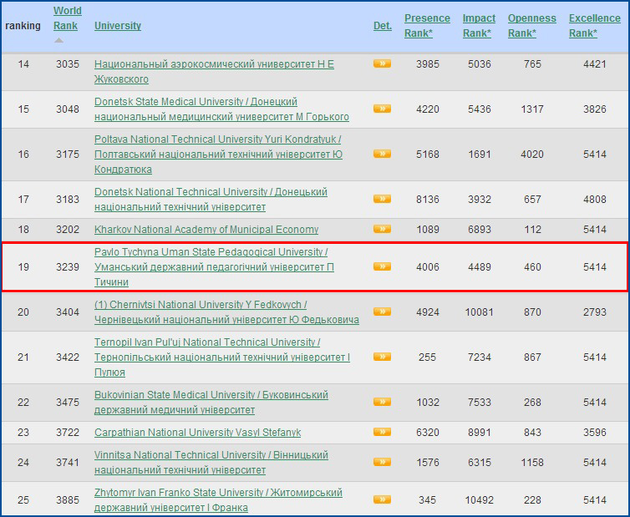Open Vinnitsa National Technical University link

211,463
